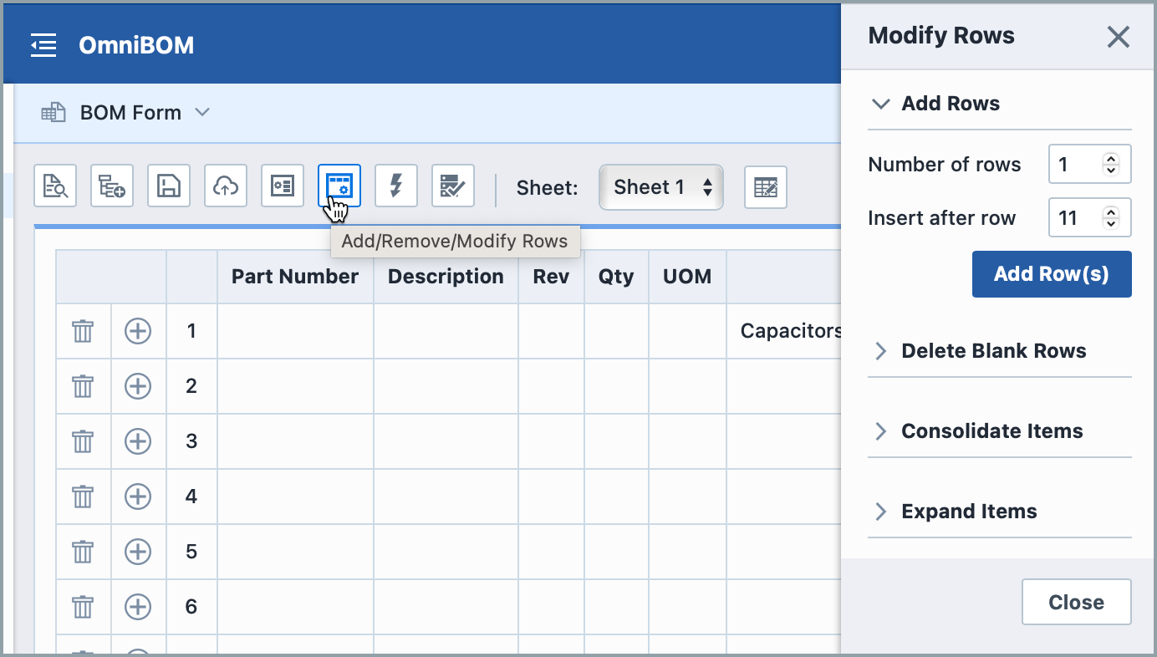
Task: Click the lightning bolt toolbar icon
Action: pos(396,186)
